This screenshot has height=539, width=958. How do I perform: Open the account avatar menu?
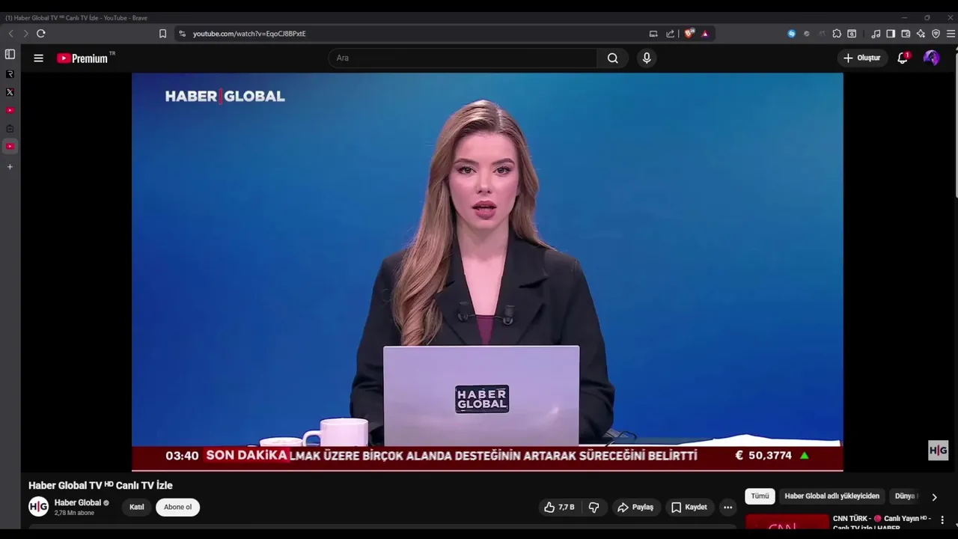click(931, 58)
